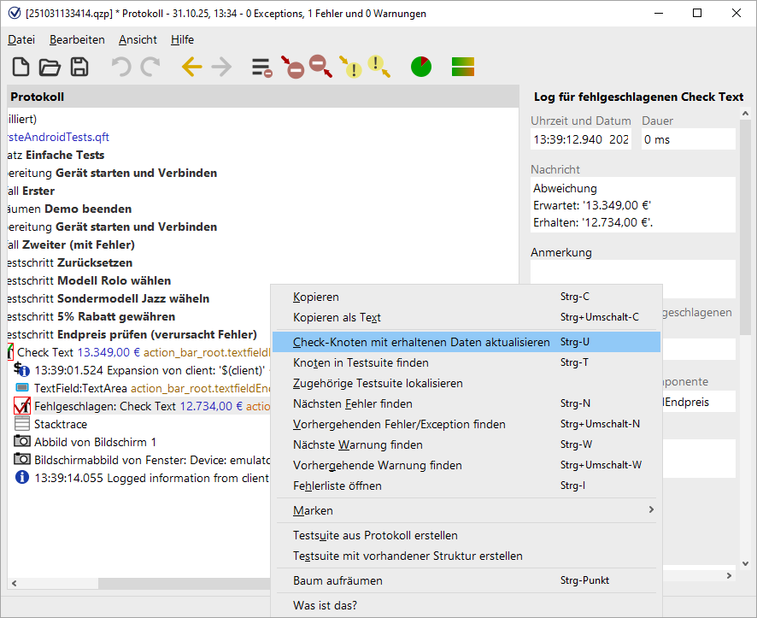Click the green-orange bars toolbar icon

point(463,67)
